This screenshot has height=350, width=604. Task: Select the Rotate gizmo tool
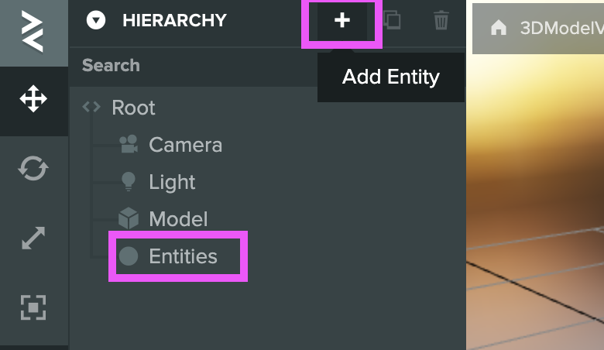point(33,169)
